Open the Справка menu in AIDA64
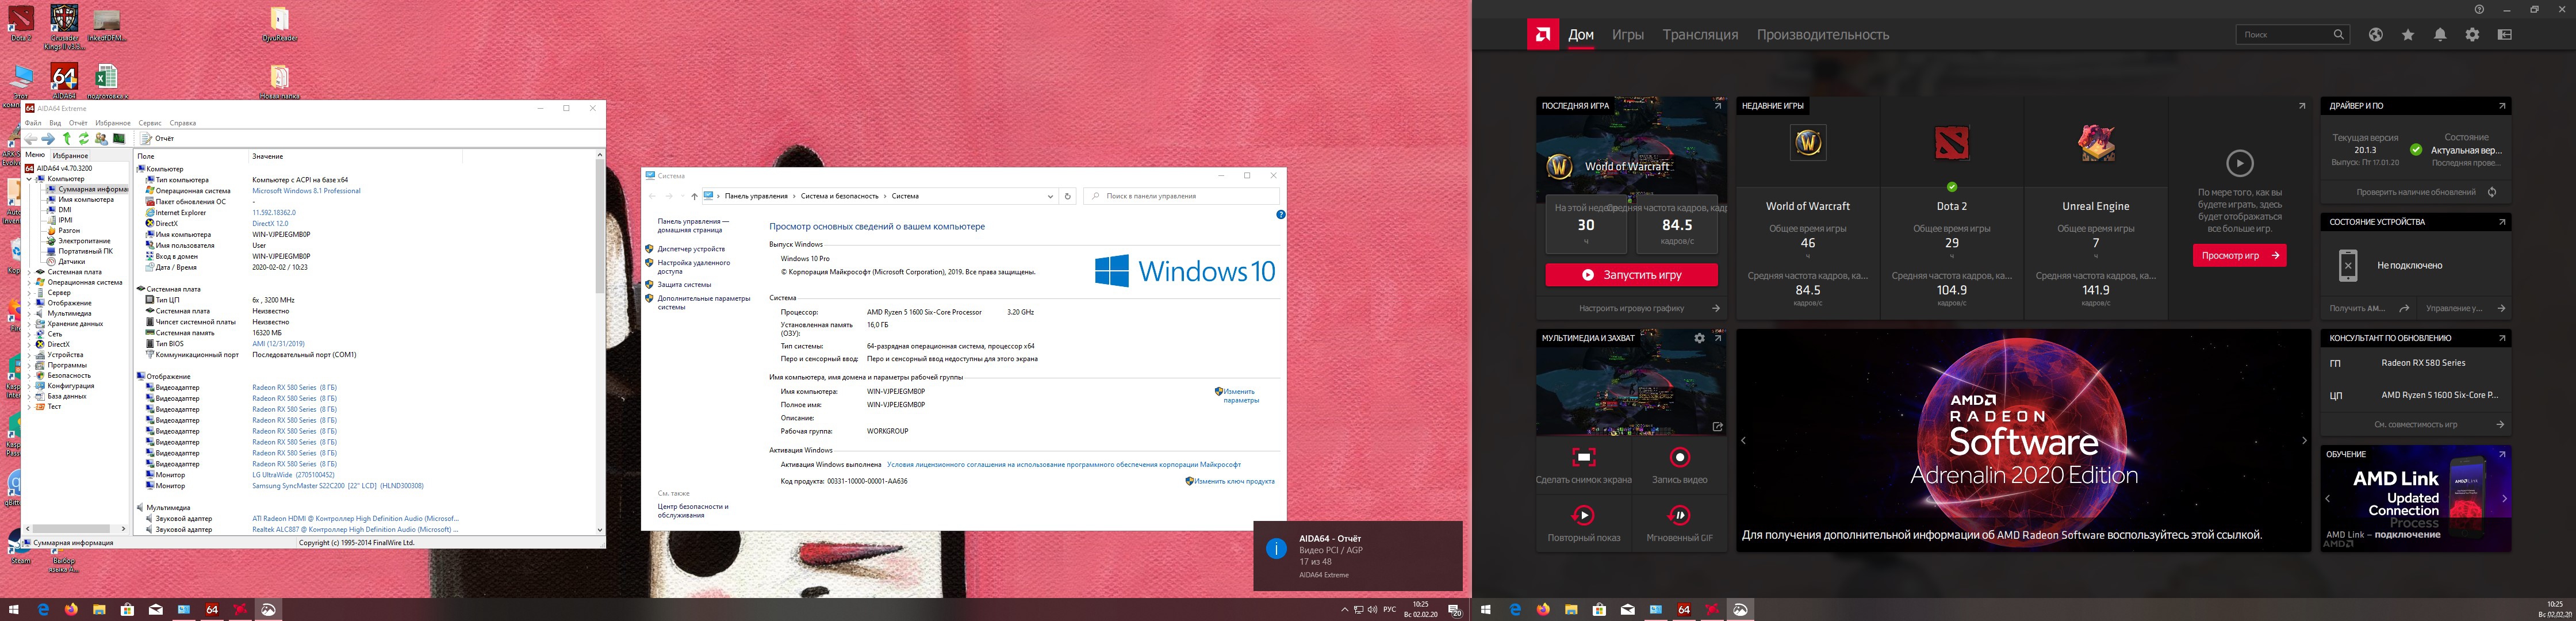2576x621 pixels. point(183,123)
